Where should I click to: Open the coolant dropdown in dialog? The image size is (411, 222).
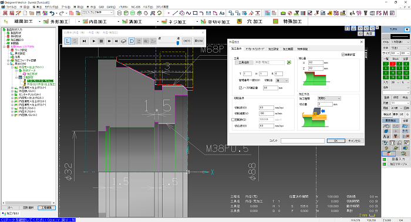pyautogui.click(x=282, y=80)
